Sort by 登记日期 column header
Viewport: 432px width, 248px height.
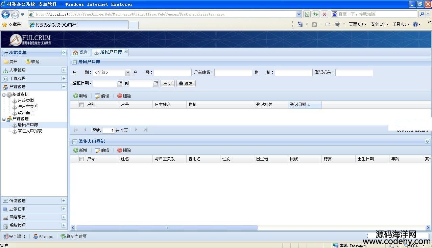[x=305, y=105]
